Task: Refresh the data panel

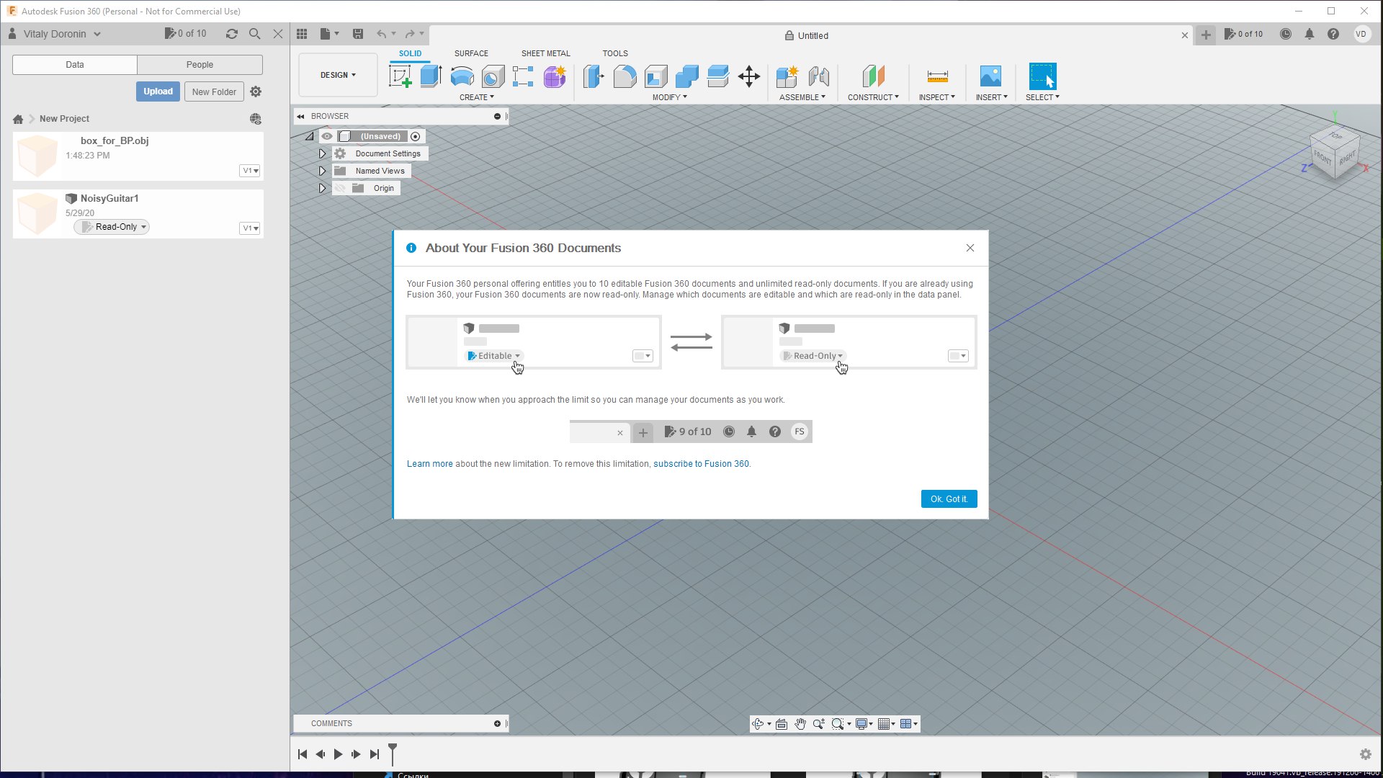Action: coord(232,34)
